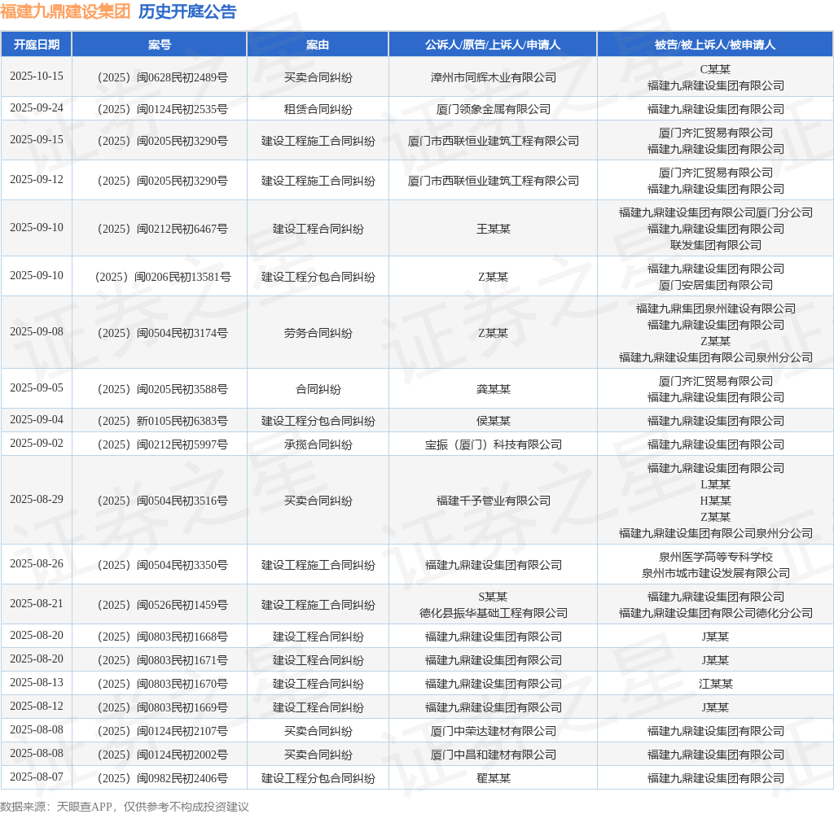
Task: Click the date 2025-08-26
Action: click(x=36, y=564)
